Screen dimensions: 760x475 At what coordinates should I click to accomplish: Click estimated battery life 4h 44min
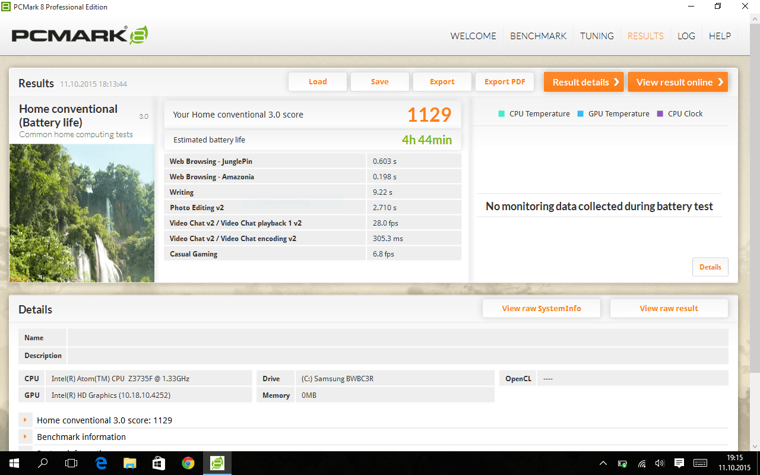pos(427,140)
